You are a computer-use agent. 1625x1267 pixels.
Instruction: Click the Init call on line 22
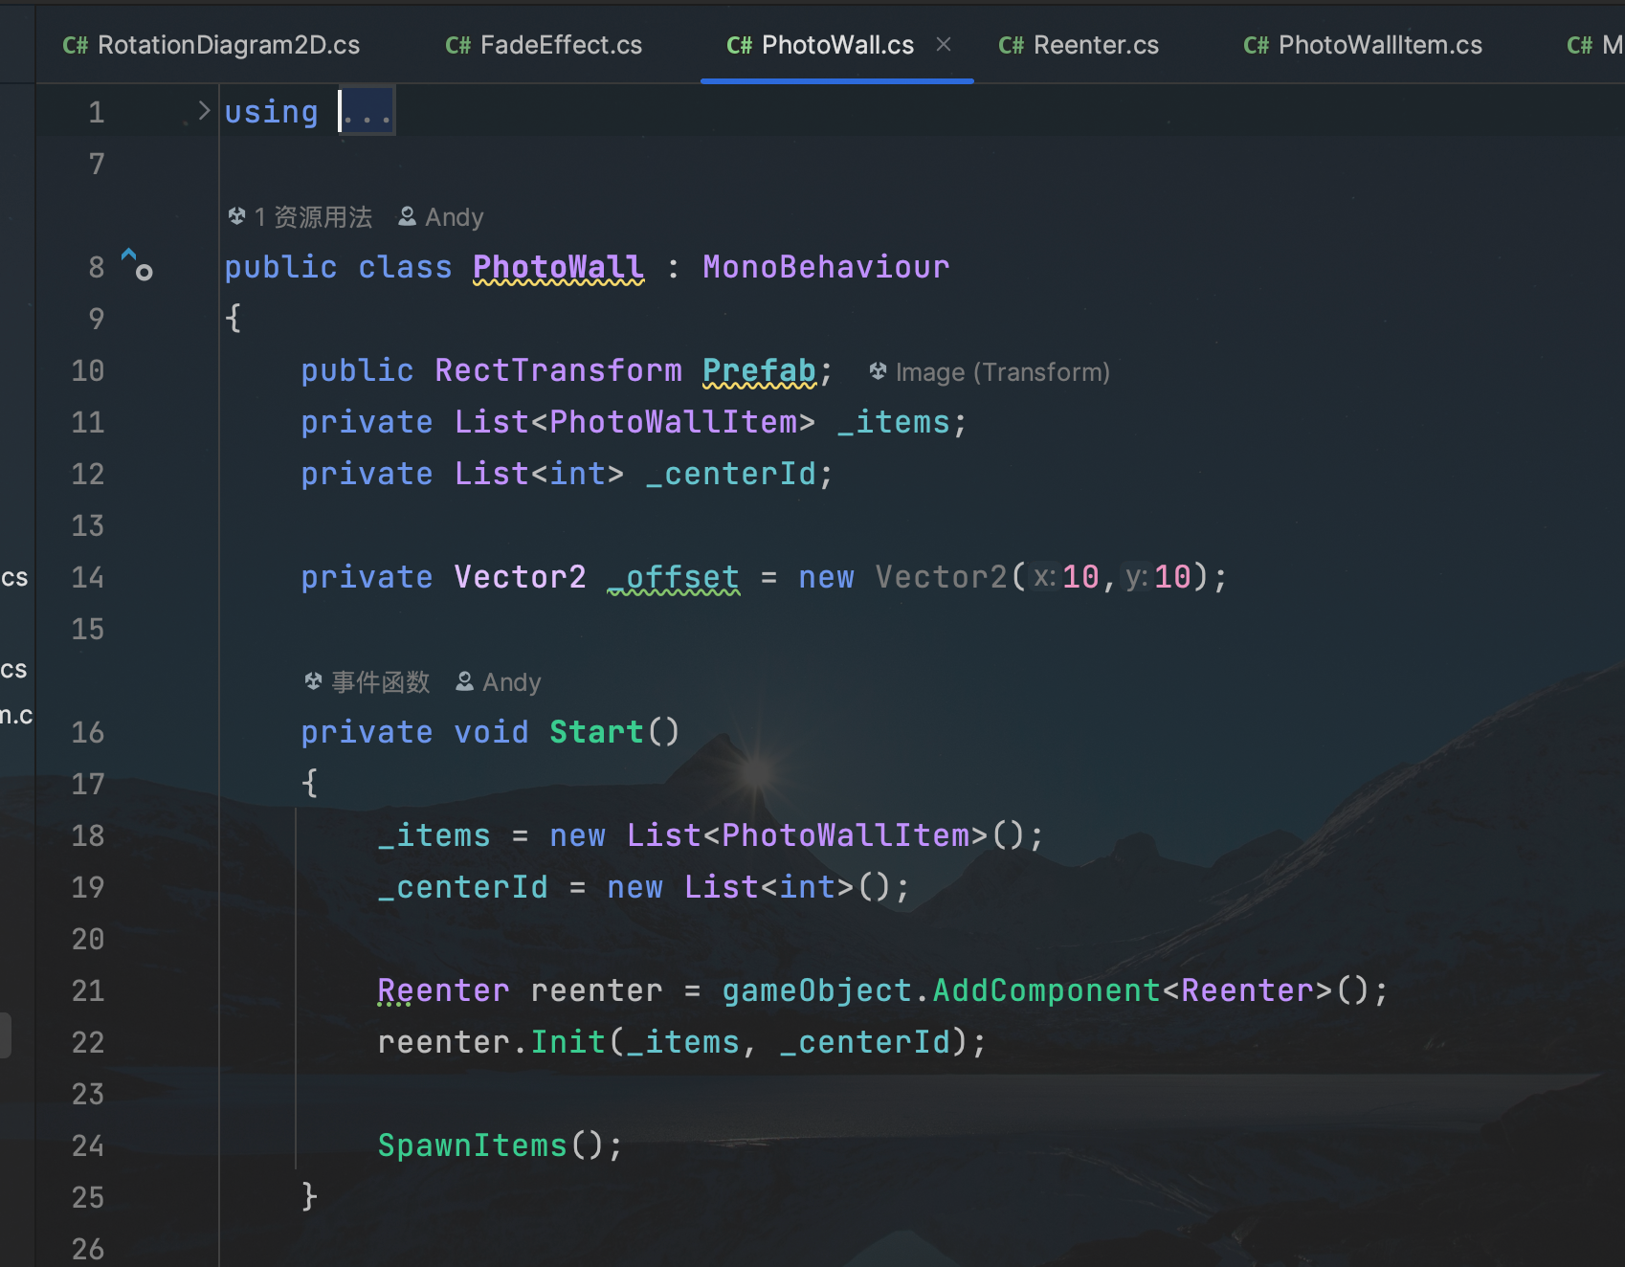click(568, 1042)
